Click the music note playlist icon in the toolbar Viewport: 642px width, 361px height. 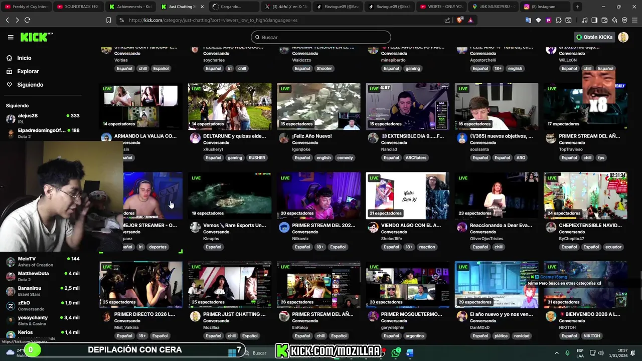(584, 20)
